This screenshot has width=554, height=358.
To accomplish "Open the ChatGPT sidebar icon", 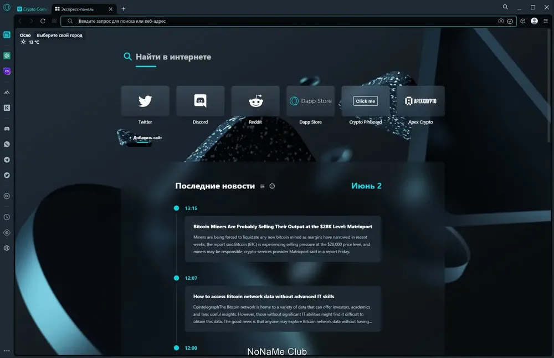I will tap(7, 55).
